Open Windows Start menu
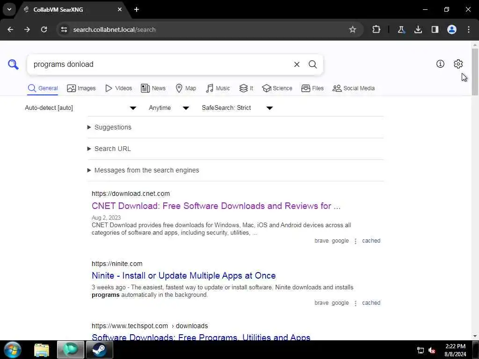The height and width of the screenshot is (359, 479). pos(13,350)
